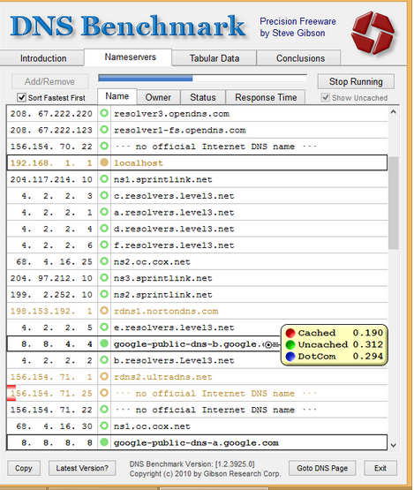Switch to Tabular Data tab

point(215,58)
